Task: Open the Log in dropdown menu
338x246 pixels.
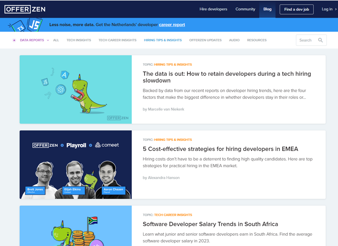Action: tap(327, 9)
